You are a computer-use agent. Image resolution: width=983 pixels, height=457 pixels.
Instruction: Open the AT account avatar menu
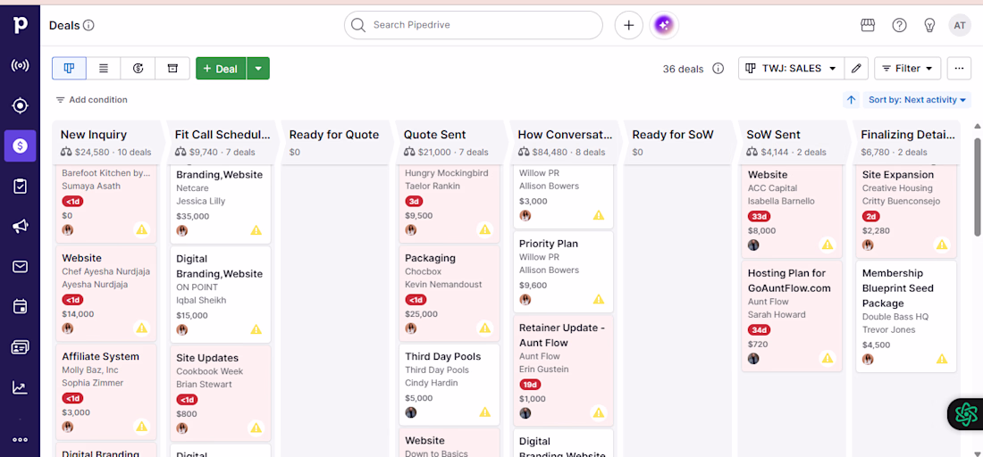pos(959,25)
